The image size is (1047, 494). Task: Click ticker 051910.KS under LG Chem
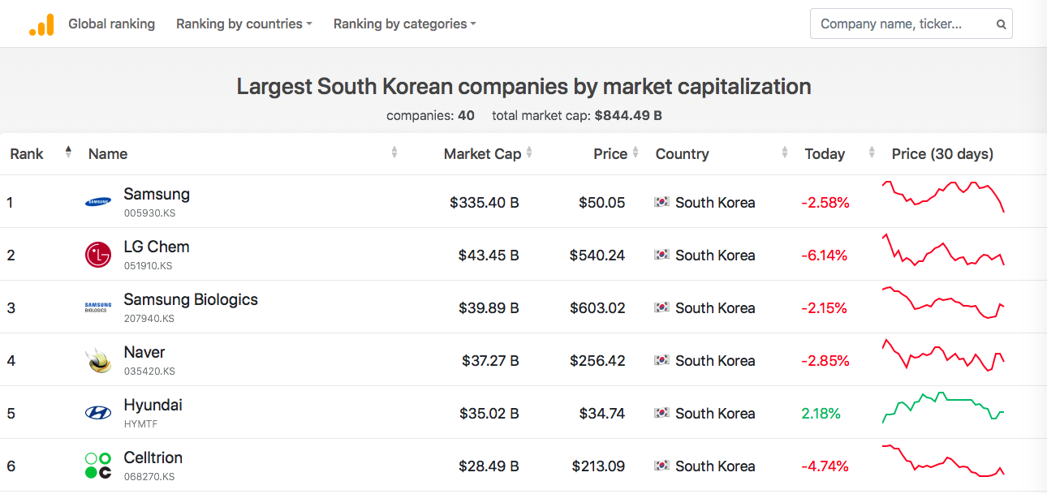click(149, 266)
